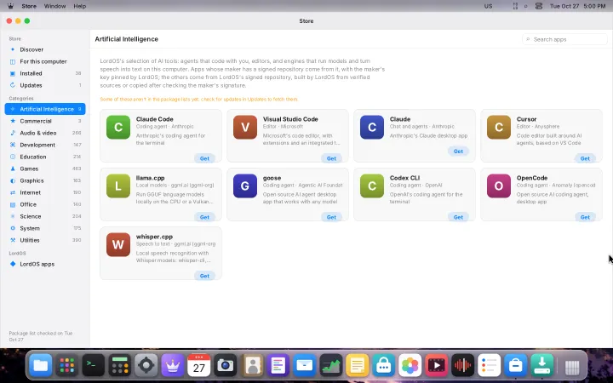Browse the Education category

[x=45, y=157]
